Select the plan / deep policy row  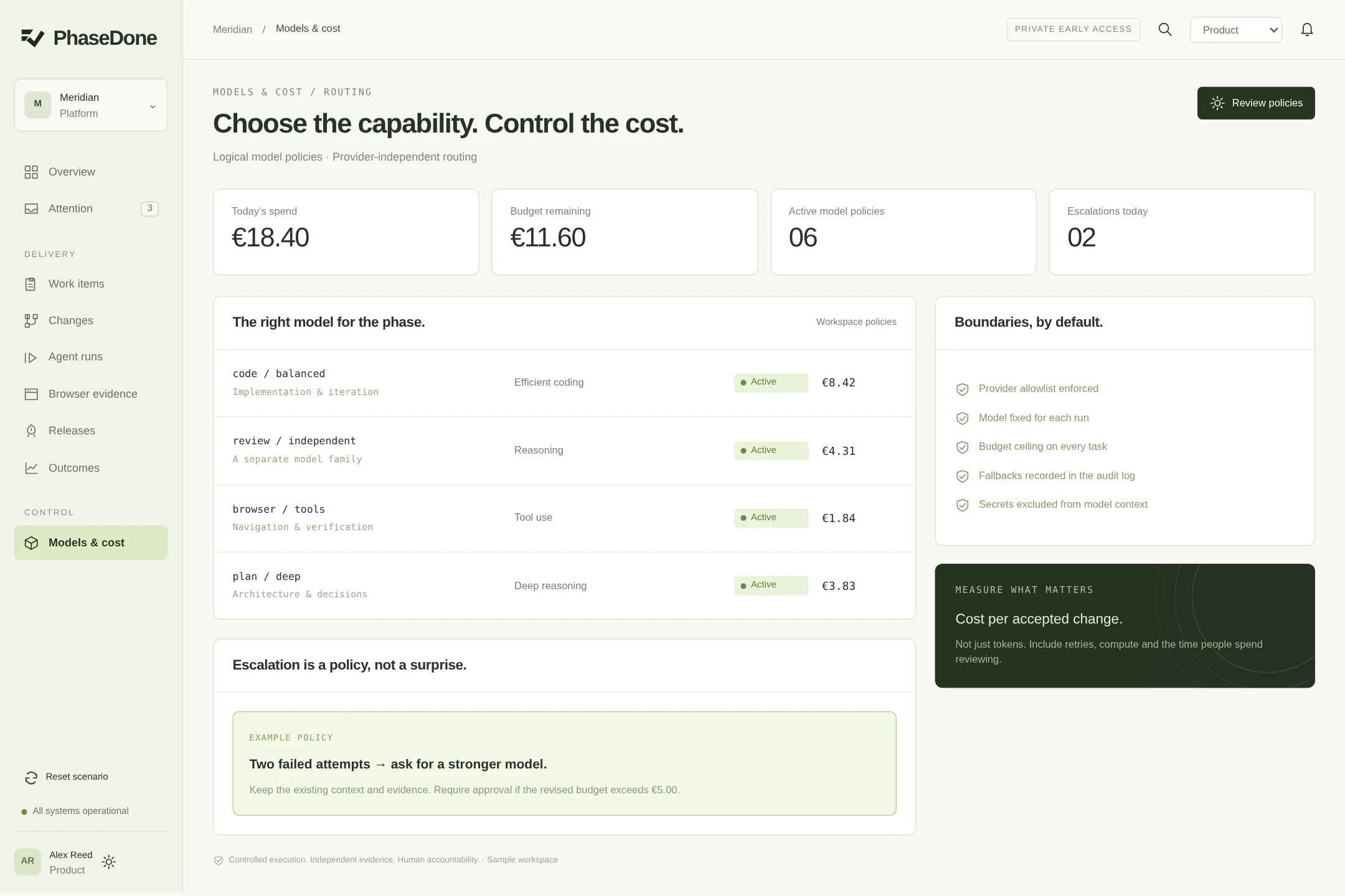pos(564,586)
